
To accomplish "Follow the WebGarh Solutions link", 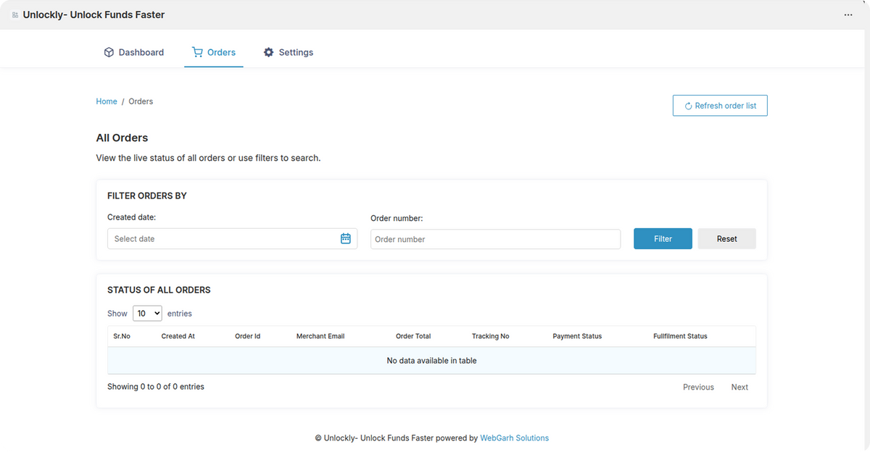I will point(514,438).
